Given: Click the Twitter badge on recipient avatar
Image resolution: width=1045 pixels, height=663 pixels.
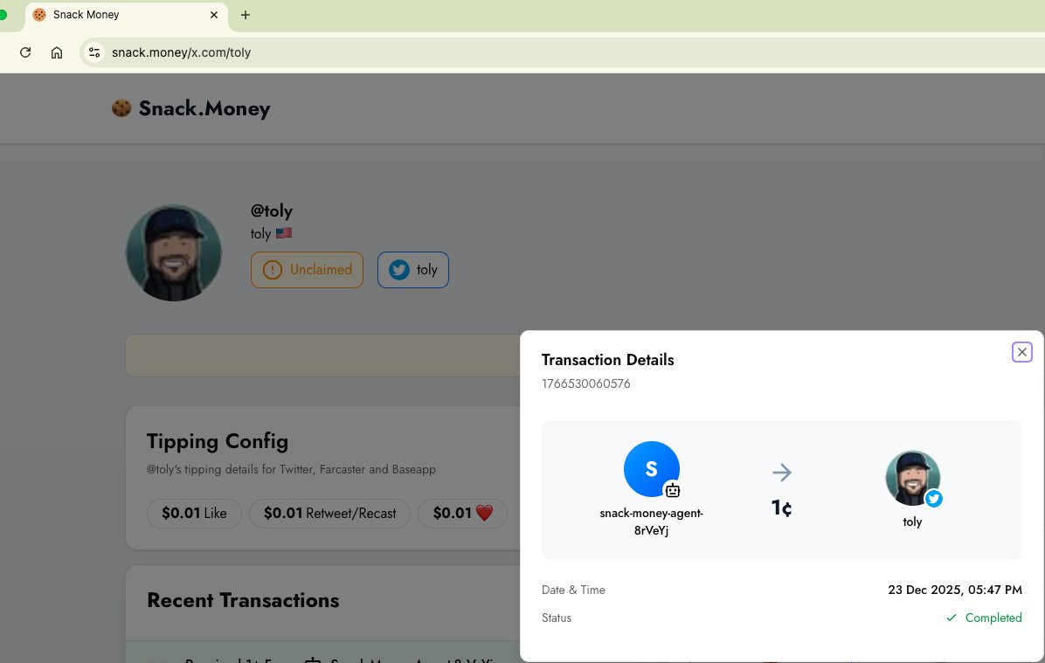Looking at the screenshot, I should [x=934, y=499].
